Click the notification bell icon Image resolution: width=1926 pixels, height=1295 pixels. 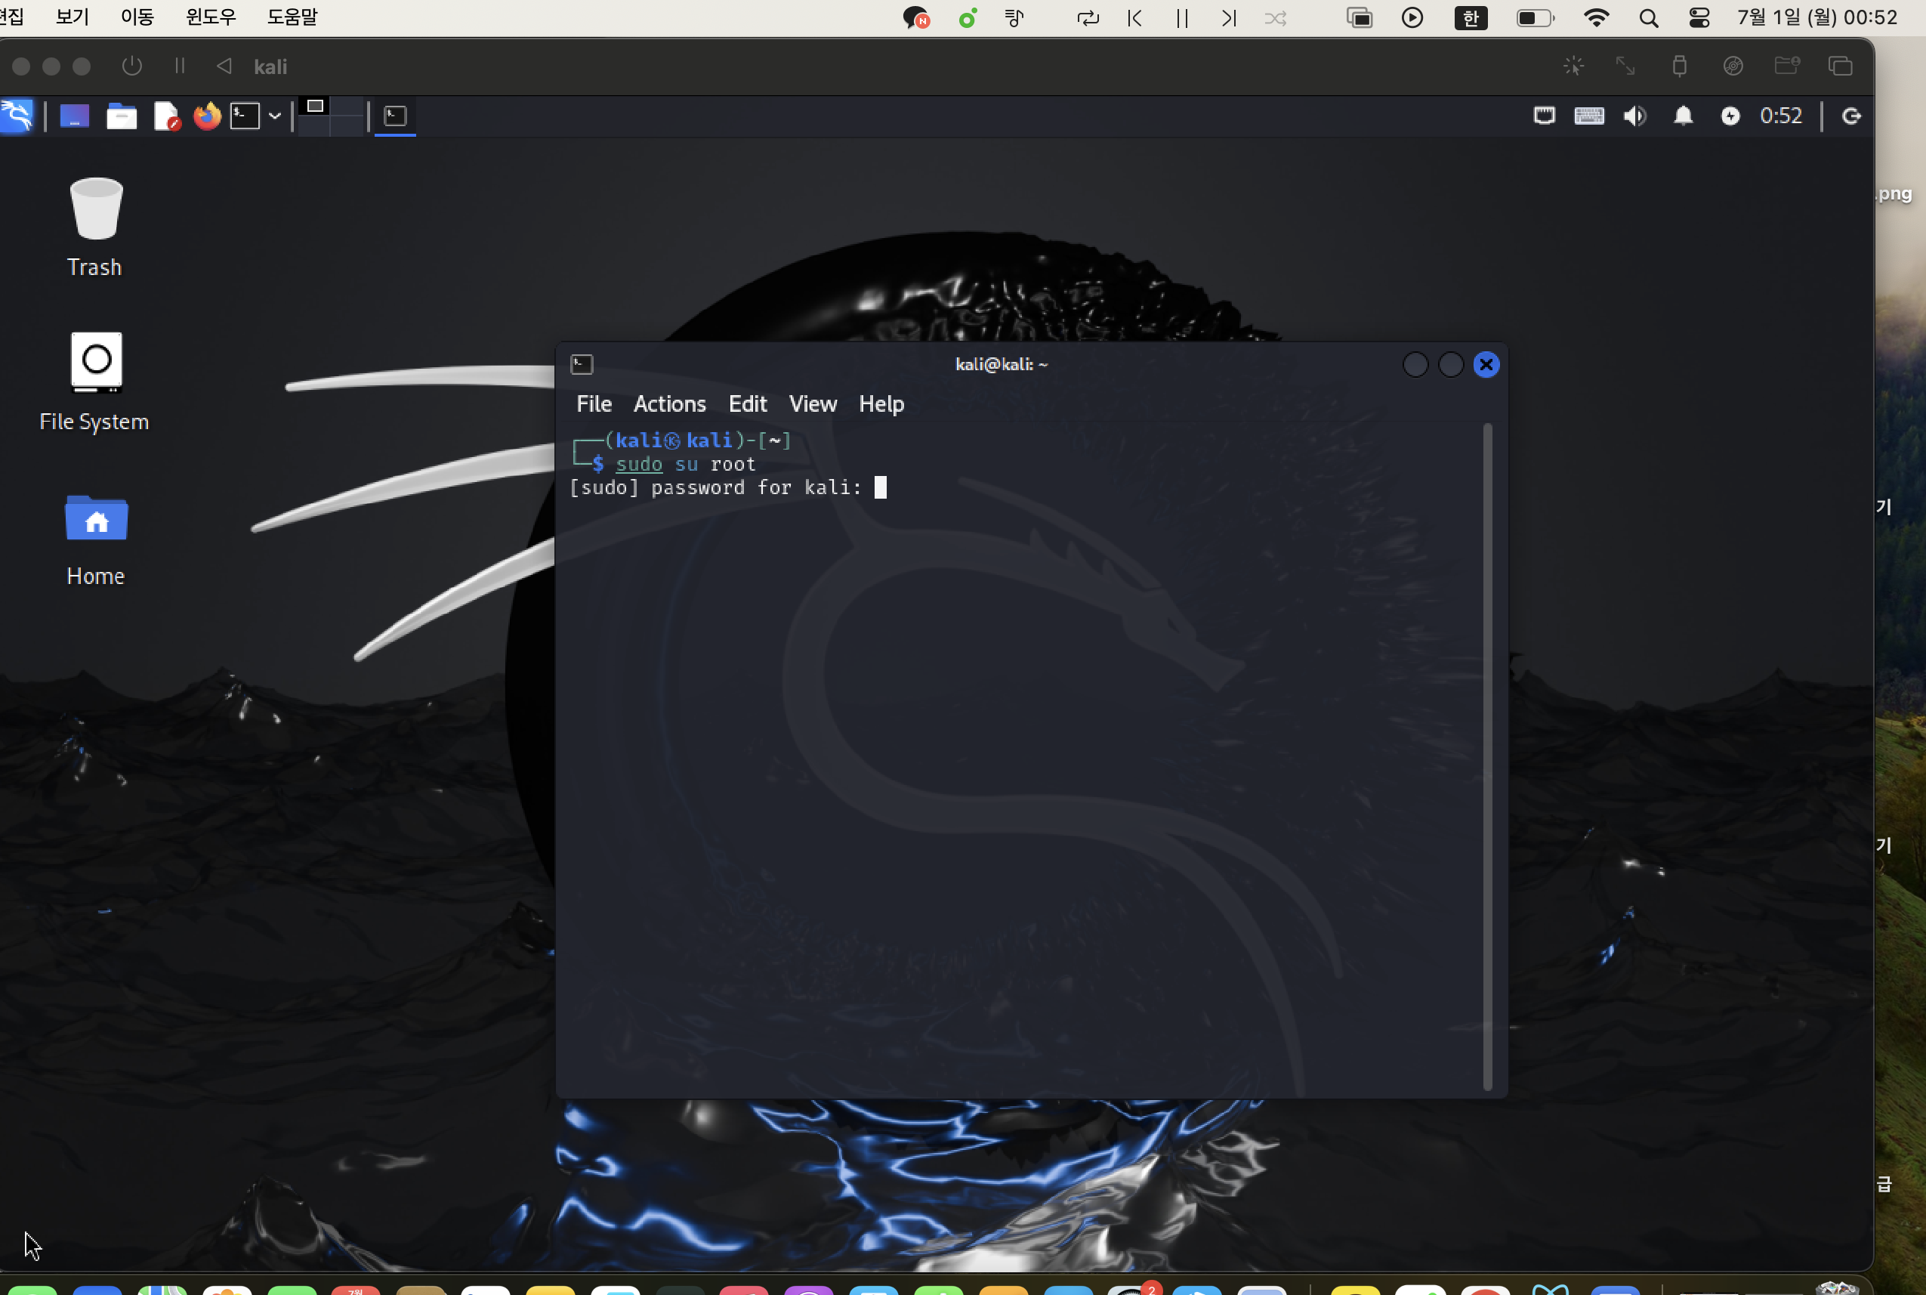tap(1683, 116)
